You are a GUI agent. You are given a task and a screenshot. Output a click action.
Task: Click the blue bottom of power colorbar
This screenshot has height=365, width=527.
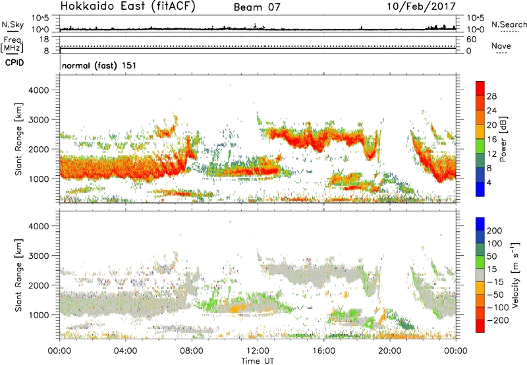coord(480,190)
